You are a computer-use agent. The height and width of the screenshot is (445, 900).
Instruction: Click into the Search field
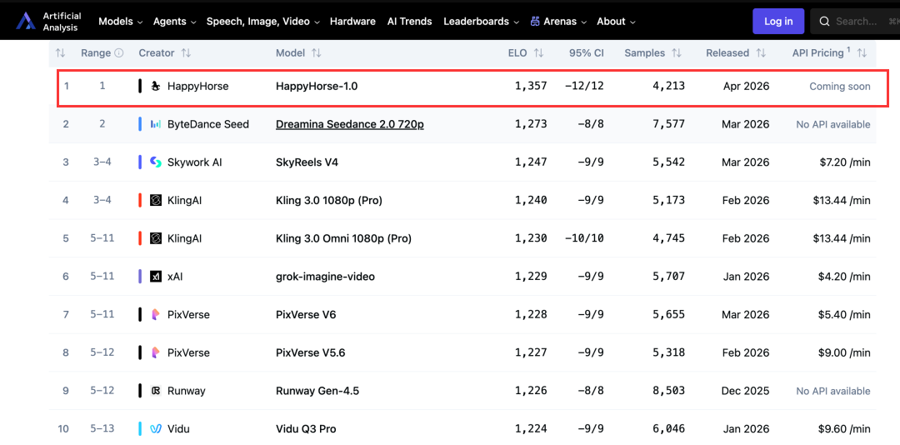[855, 22]
